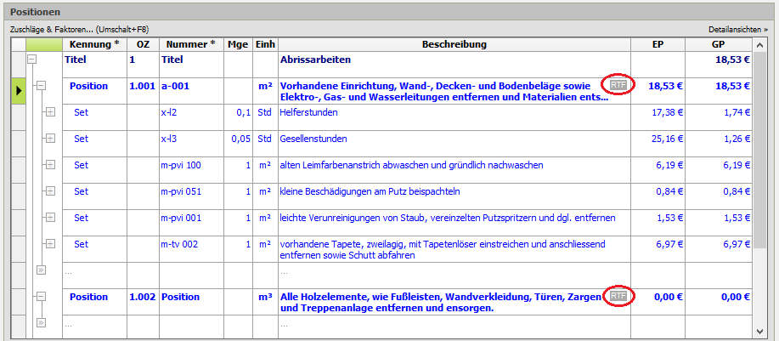Expand the m-pvi 100 set row
Image resolution: width=779 pixels, height=341 pixels.
click(x=50, y=166)
